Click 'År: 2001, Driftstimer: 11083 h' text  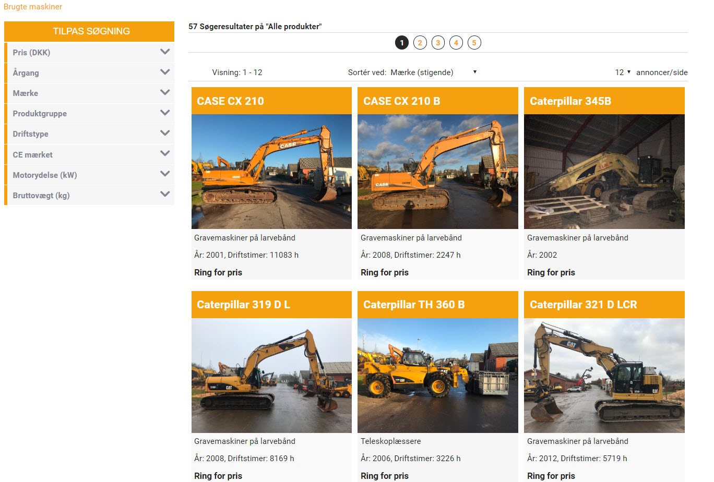click(246, 255)
